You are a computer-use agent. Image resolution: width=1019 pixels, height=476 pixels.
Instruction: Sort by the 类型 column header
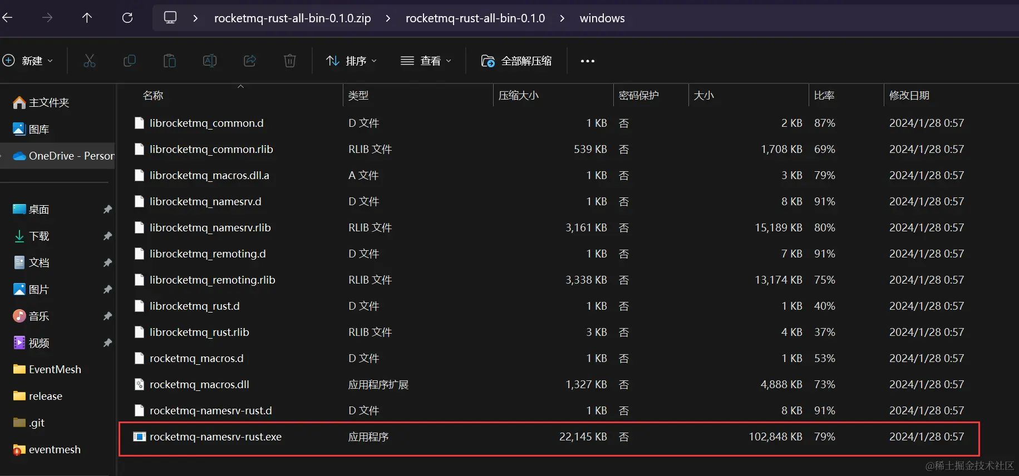[358, 95]
